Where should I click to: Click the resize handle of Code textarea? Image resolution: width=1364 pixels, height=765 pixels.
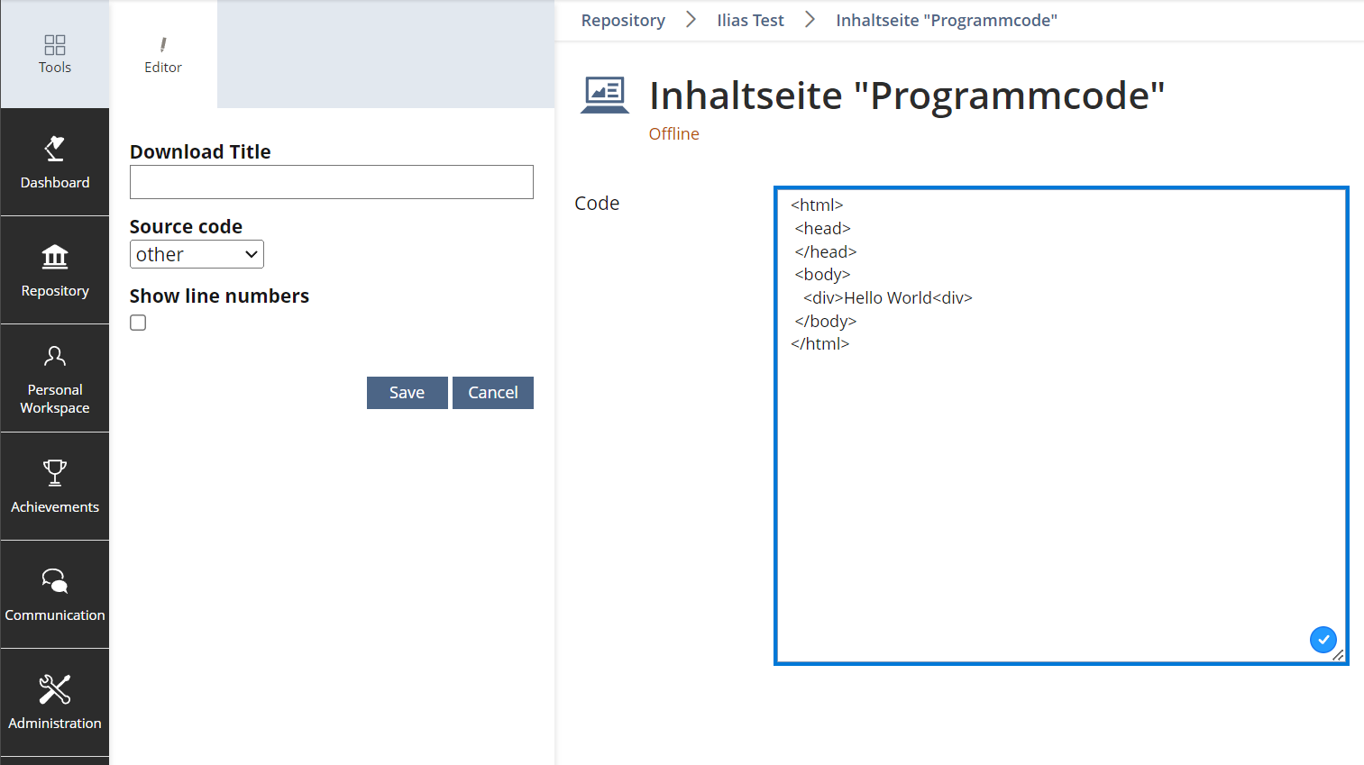click(x=1338, y=655)
